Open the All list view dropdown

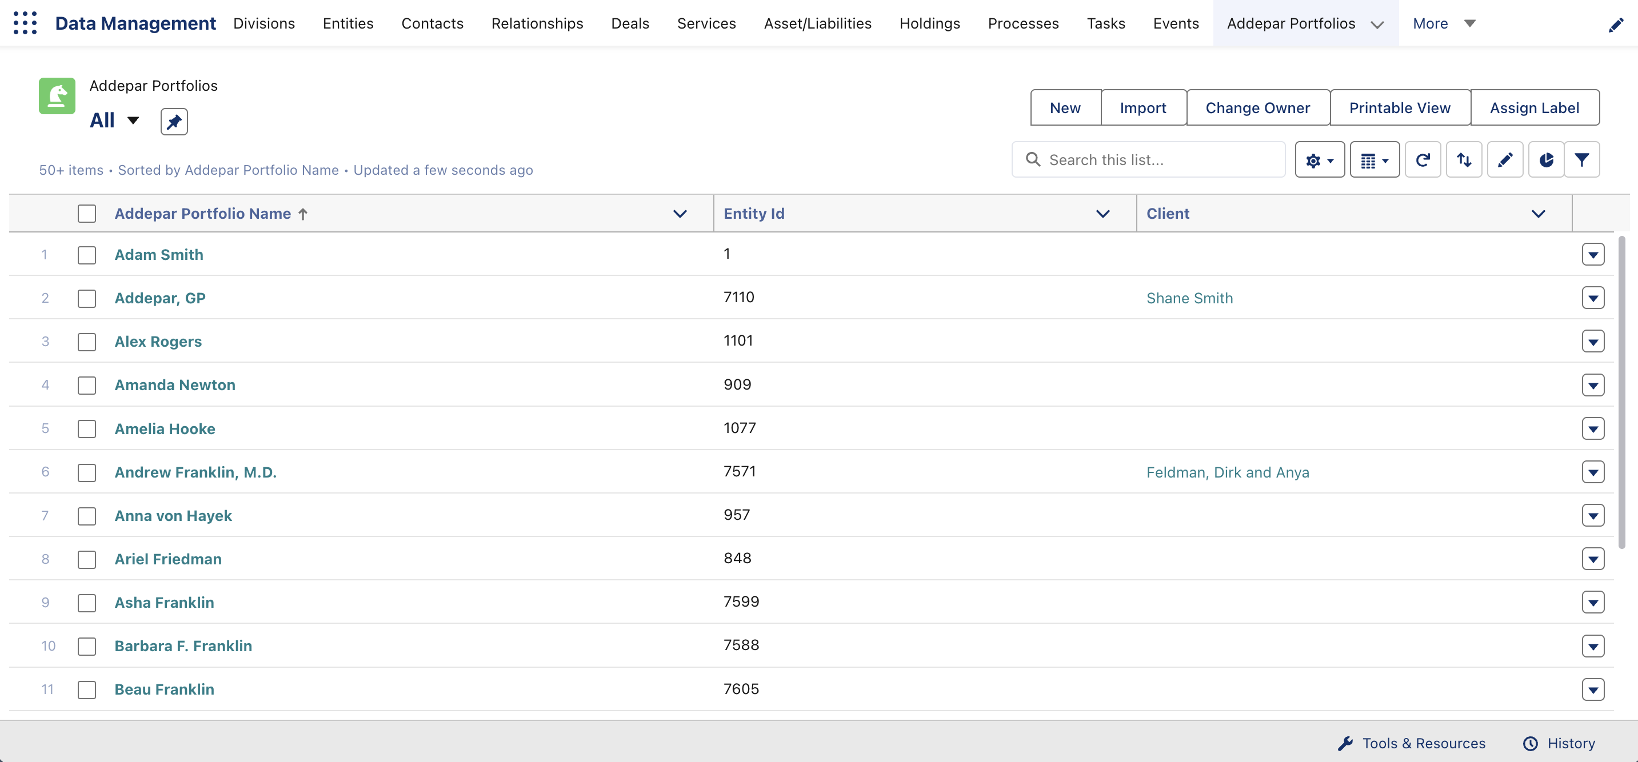pyautogui.click(x=133, y=121)
